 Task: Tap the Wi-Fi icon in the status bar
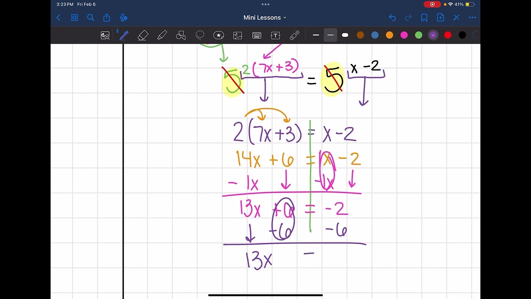(451, 4)
